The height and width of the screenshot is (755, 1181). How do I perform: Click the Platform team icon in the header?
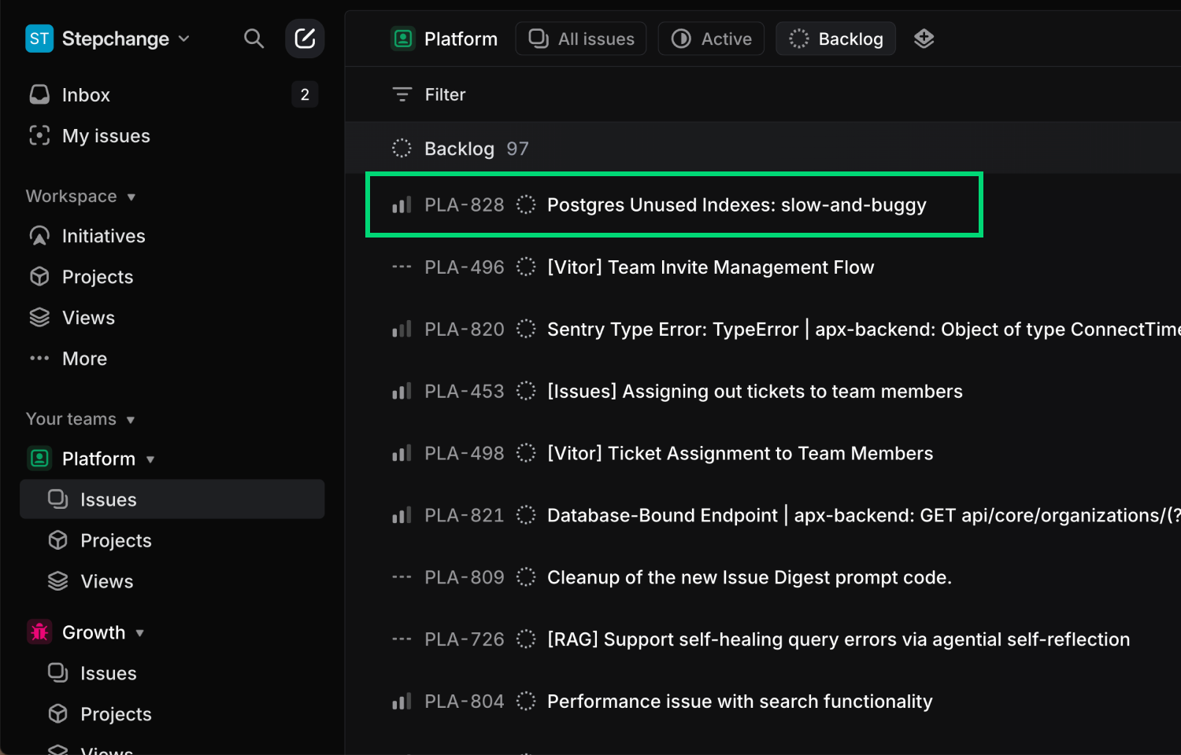402,38
